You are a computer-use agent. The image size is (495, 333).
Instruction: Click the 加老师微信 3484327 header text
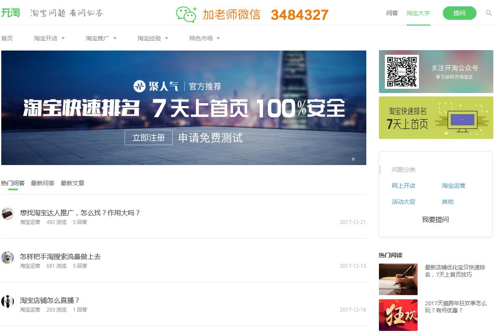click(x=265, y=15)
